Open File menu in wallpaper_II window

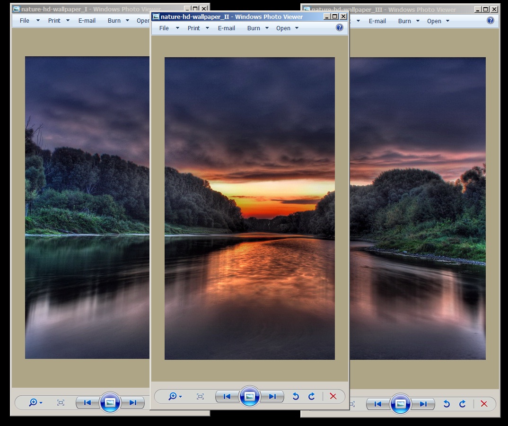pos(164,28)
